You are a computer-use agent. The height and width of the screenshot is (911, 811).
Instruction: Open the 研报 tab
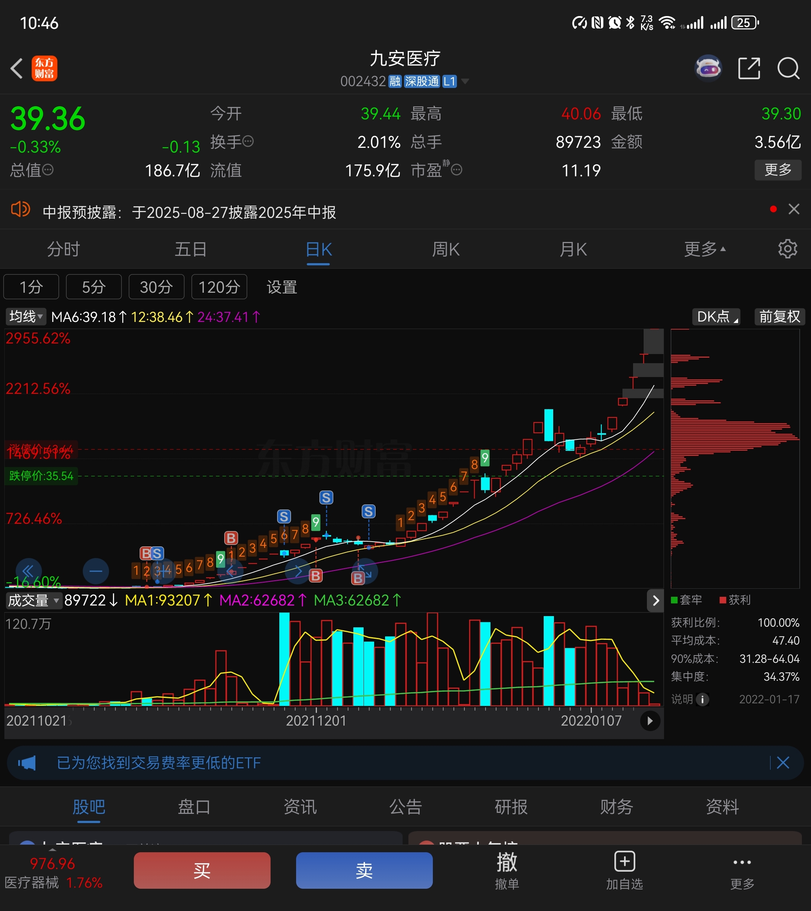click(x=511, y=807)
